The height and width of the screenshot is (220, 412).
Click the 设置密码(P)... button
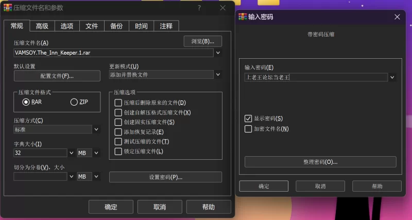[x=165, y=177]
